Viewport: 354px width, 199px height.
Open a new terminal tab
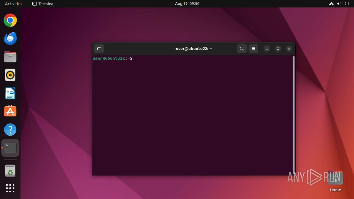coord(99,49)
